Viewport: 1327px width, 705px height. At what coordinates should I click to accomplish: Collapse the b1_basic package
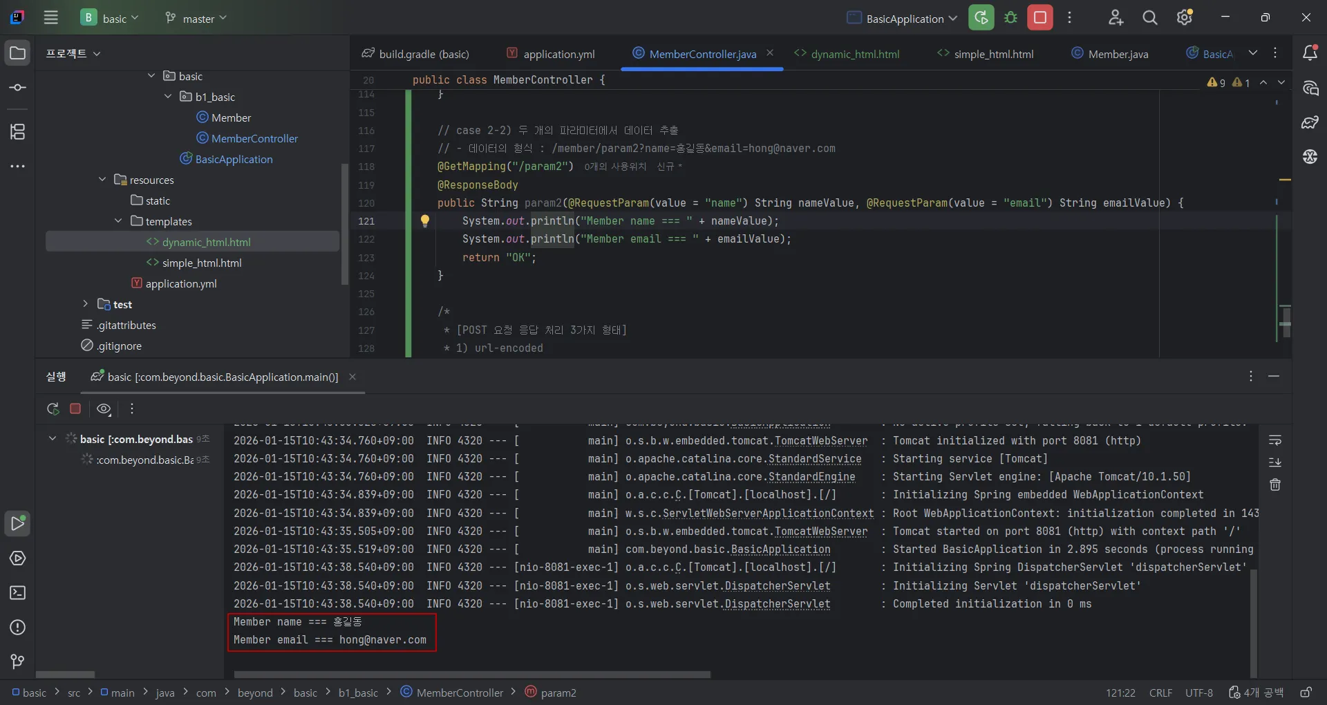(x=168, y=97)
